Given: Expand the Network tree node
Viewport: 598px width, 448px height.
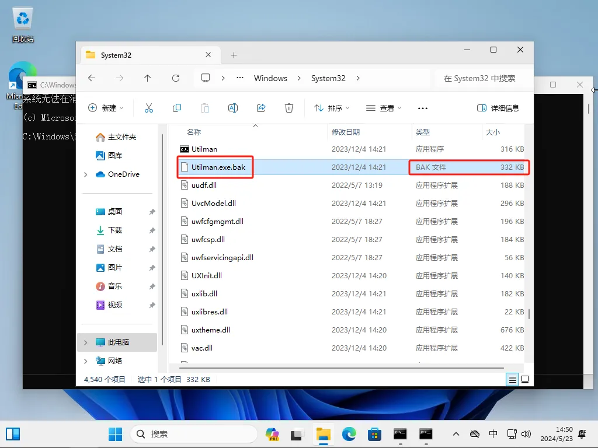Looking at the screenshot, I should 85,361.
